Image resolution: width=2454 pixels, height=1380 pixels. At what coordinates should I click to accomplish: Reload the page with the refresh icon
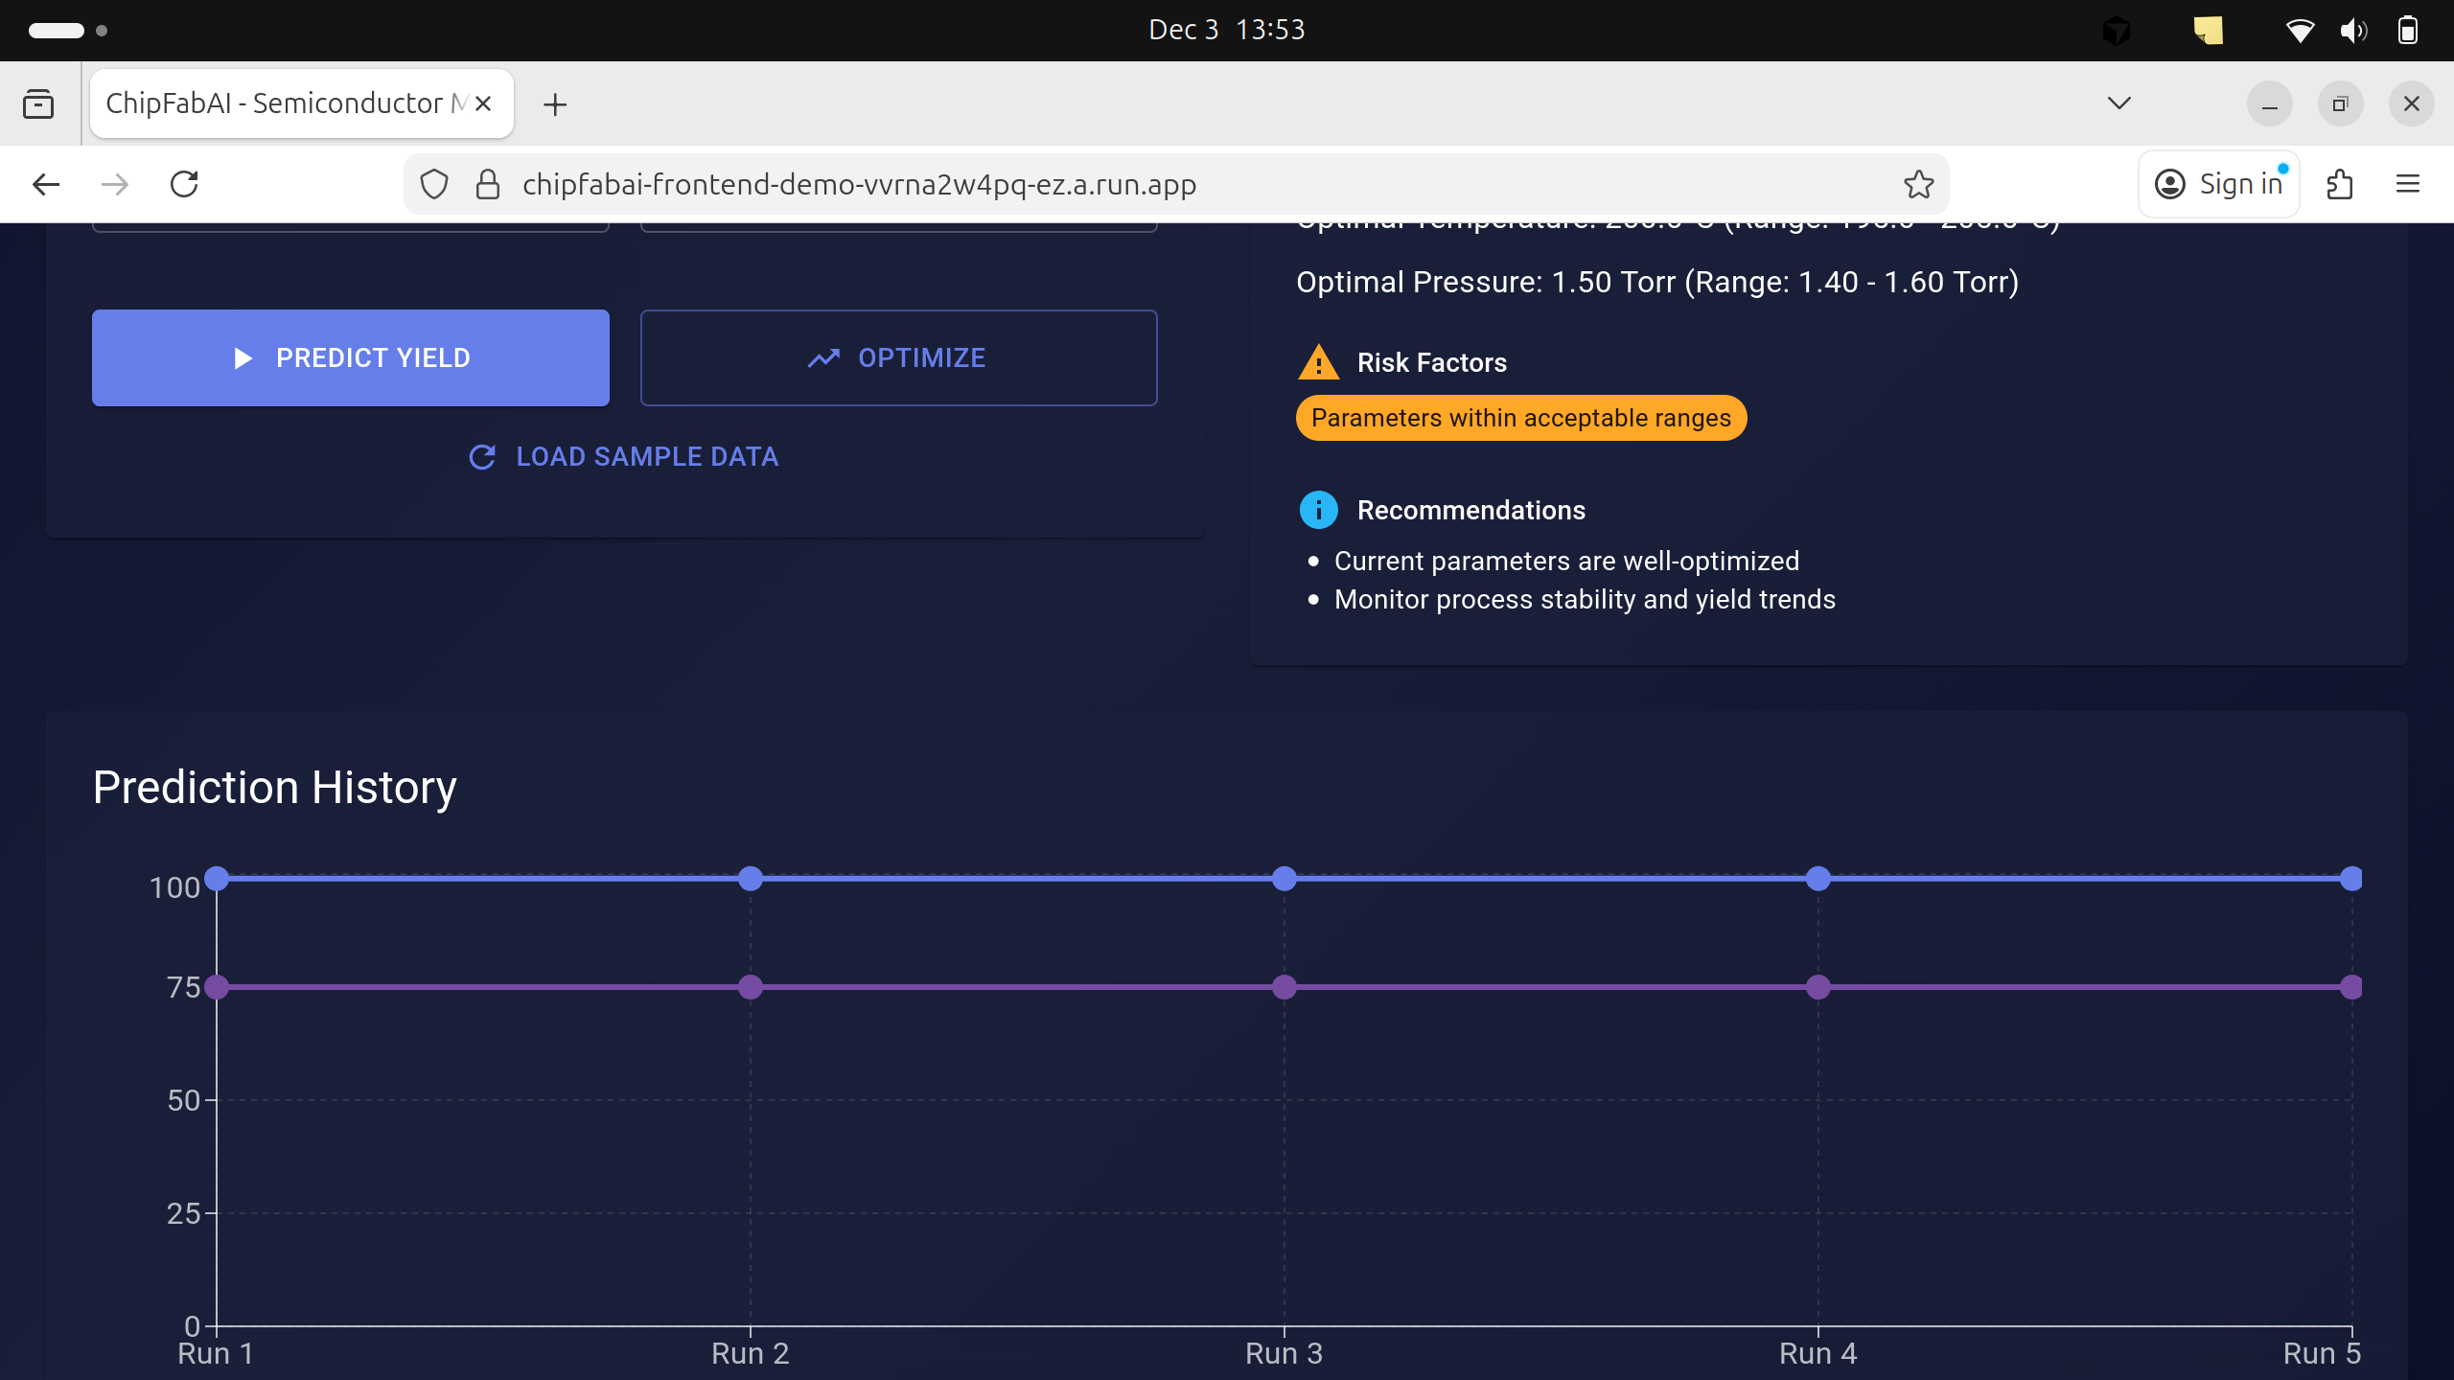(x=184, y=184)
